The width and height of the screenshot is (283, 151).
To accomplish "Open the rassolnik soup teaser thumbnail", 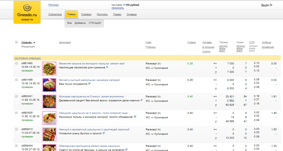I will (x=49, y=85).
